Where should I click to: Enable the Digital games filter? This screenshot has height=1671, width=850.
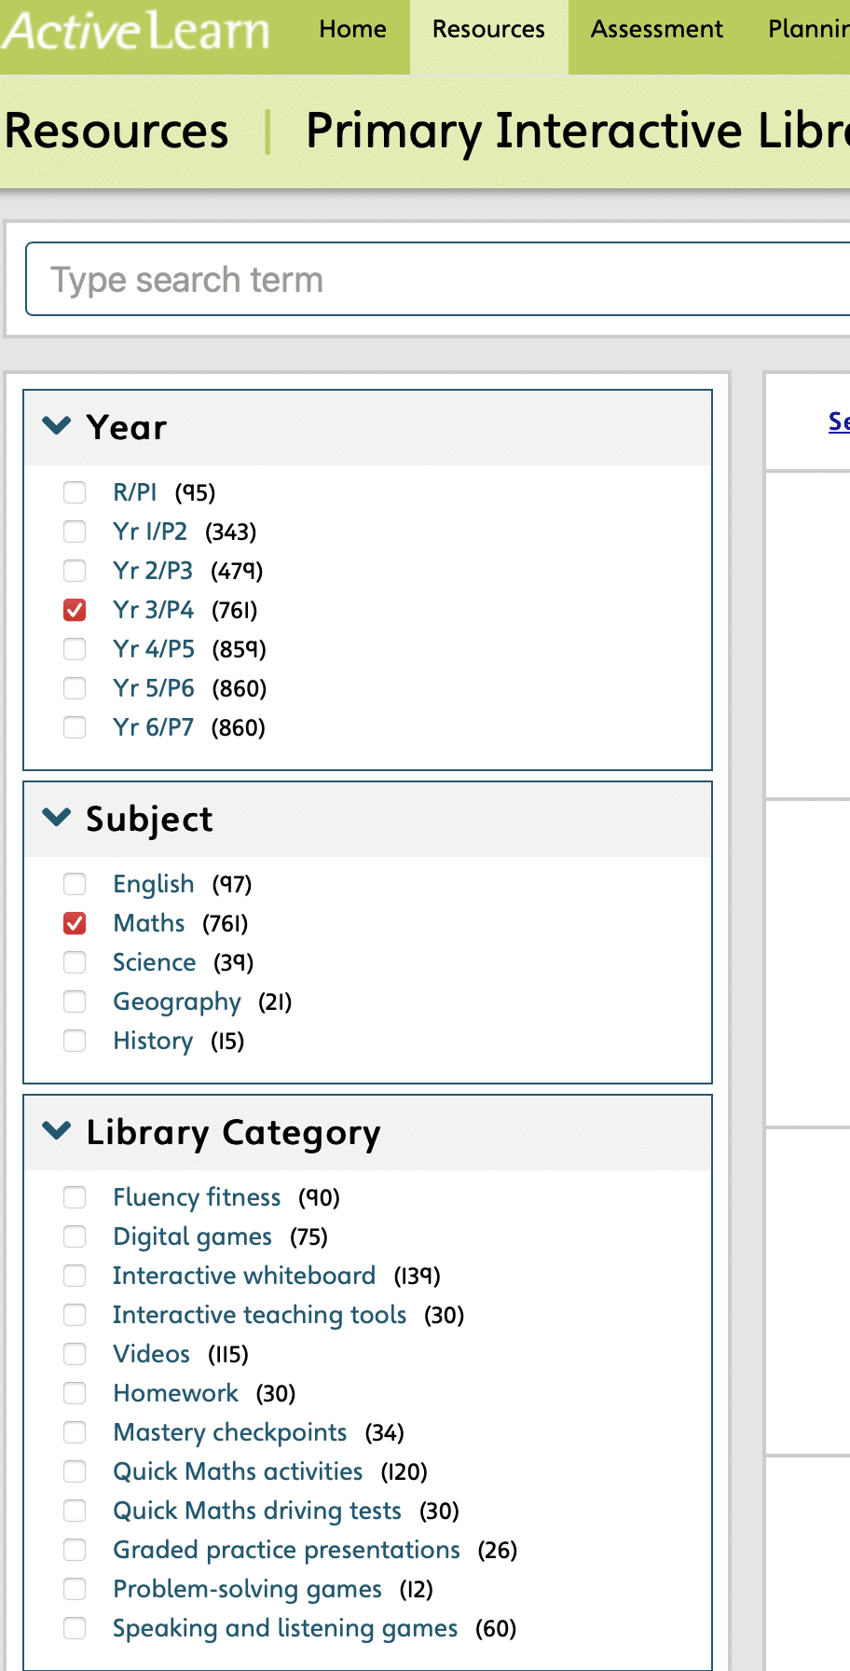click(75, 1236)
